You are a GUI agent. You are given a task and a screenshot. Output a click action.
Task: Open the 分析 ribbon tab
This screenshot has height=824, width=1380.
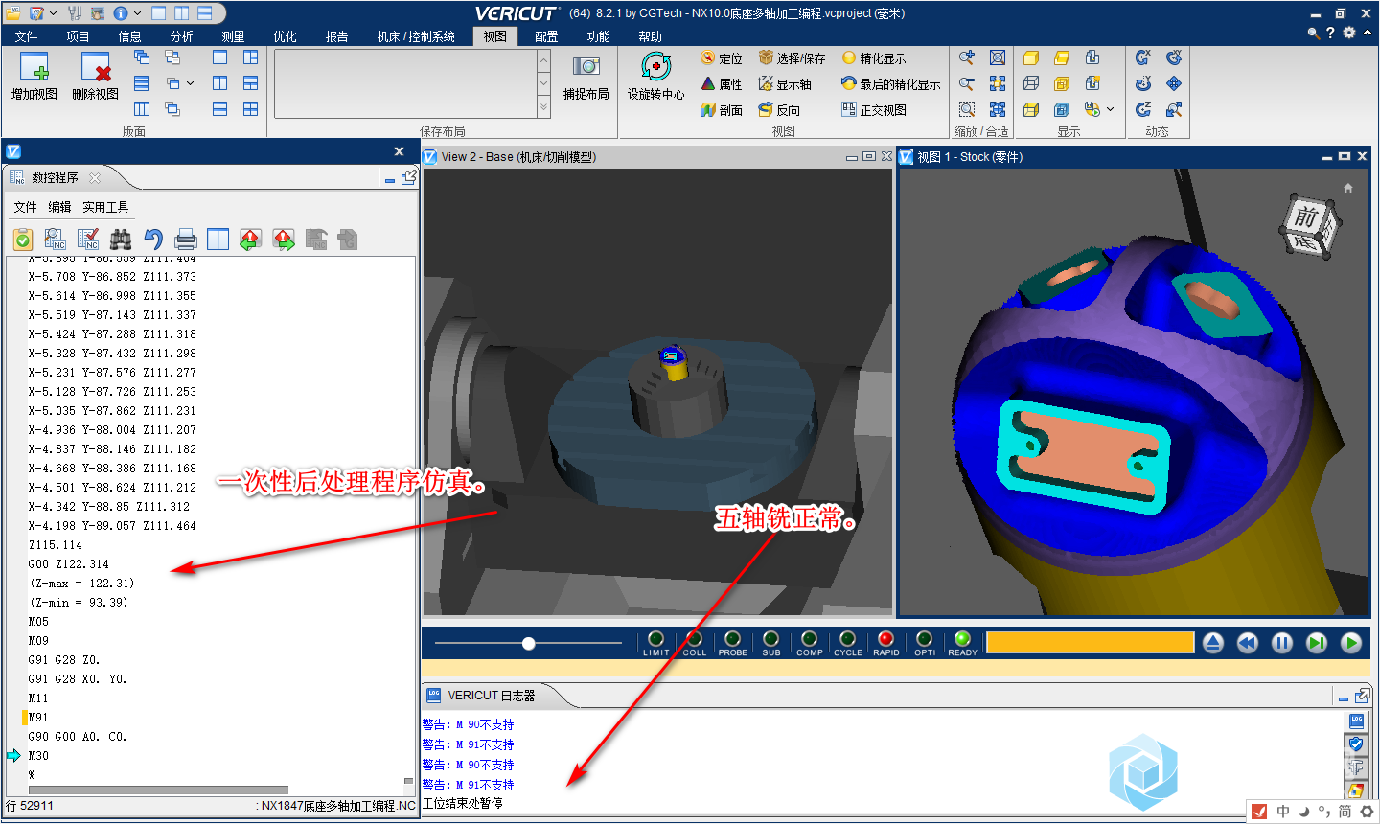[182, 36]
